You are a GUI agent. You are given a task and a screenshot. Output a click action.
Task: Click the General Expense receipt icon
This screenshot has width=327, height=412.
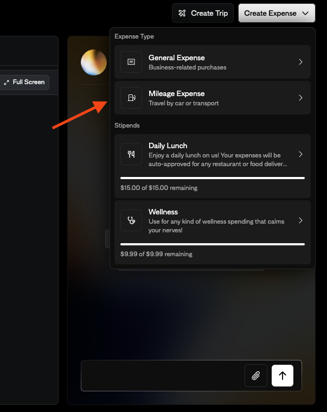pyautogui.click(x=131, y=62)
